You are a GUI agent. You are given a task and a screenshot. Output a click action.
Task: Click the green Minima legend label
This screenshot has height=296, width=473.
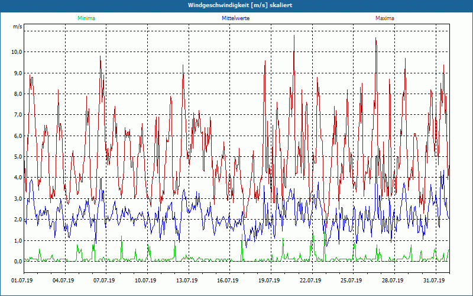86,18
